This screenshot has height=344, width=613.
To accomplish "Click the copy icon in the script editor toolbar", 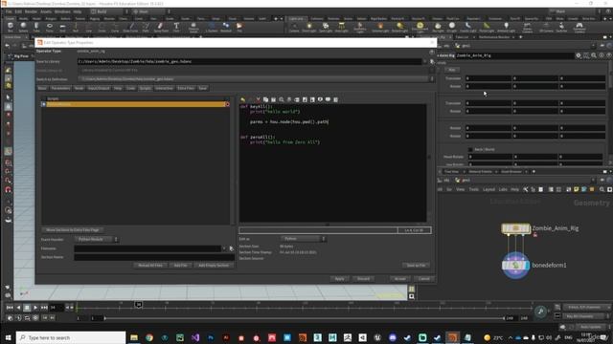I will click(x=266, y=99).
